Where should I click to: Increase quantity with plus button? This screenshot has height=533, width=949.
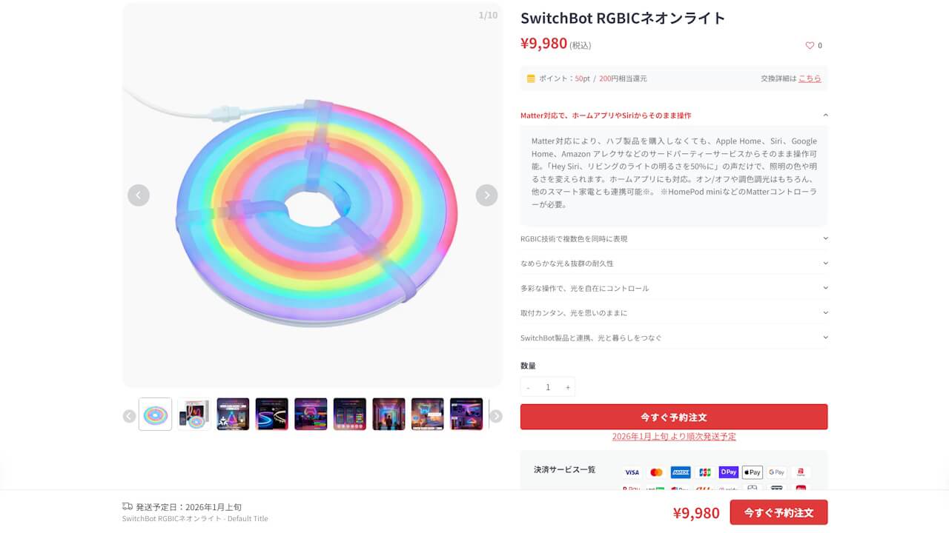(568, 387)
